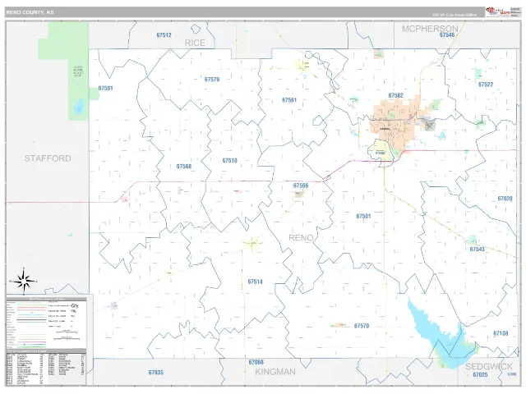The height and width of the screenshot is (394, 526).
Task: Click the MCPHERSON county label
Action: coord(430,29)
